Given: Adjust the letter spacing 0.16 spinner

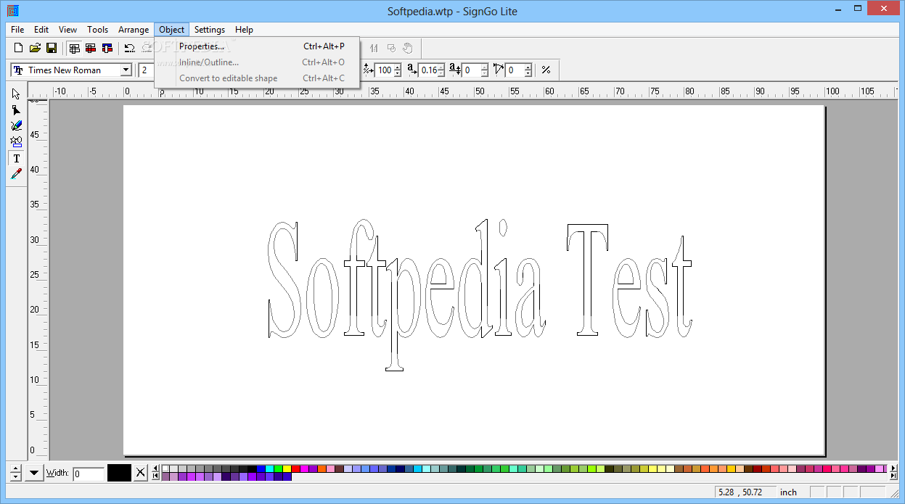Looking at the screenshot, I should click(442, 70).
